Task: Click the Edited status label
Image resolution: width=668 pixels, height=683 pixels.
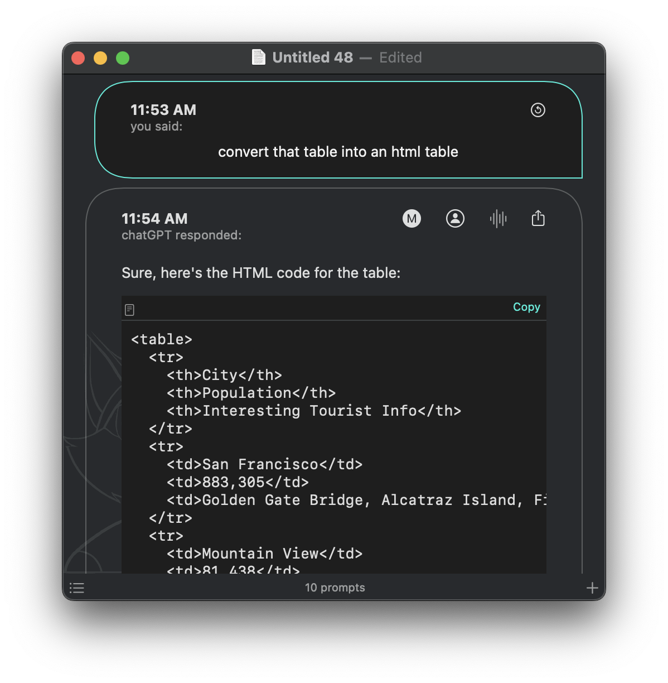Action: [x=400, y=57]
